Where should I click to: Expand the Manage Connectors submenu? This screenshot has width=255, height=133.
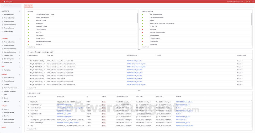pyautogui.click(x=20, y=52)
